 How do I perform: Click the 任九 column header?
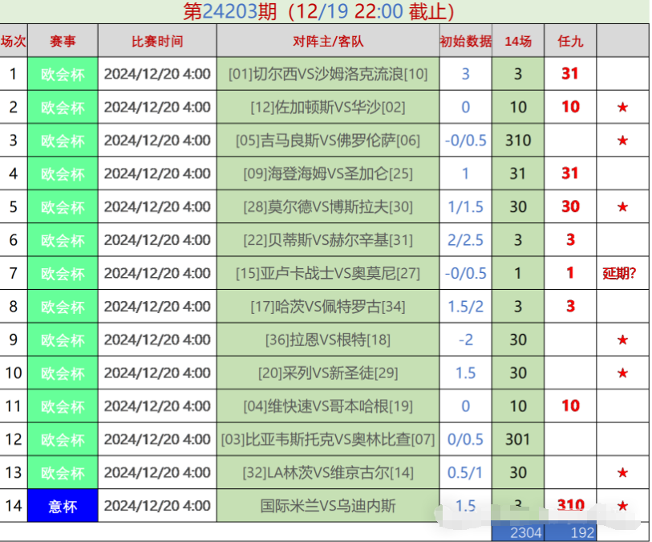570,41
